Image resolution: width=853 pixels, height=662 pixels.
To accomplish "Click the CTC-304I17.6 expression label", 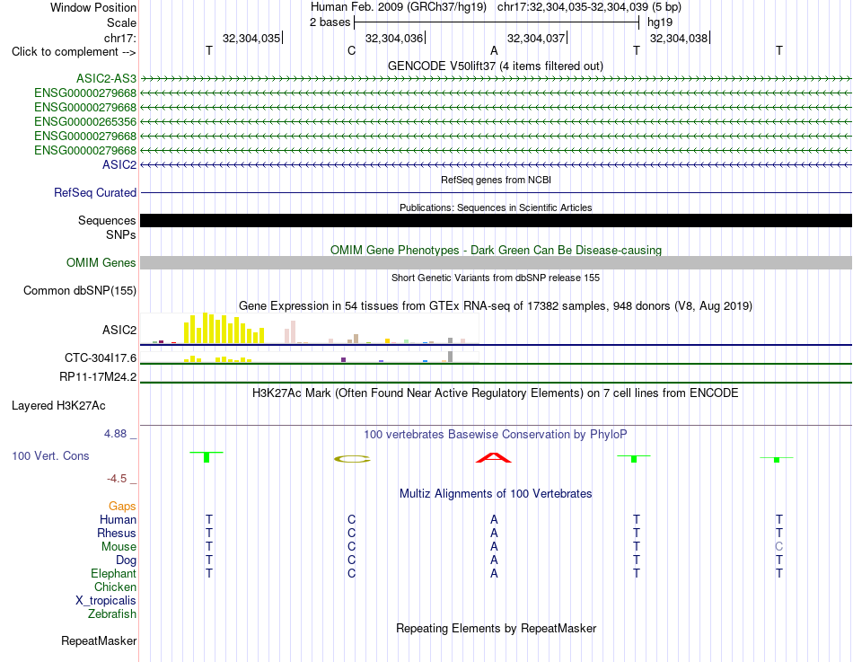I will 101,357.
